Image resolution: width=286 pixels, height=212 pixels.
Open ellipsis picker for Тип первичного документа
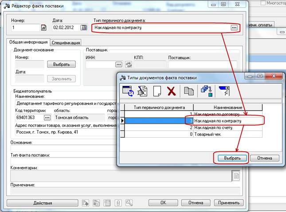(234, 27)
